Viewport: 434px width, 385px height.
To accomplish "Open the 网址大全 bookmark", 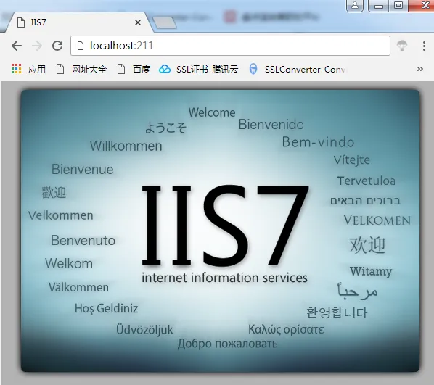I will click(81, 69).
